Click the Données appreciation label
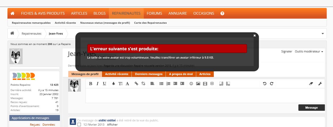The width and height of the screenshot is (333, 127). click(49, 125)
